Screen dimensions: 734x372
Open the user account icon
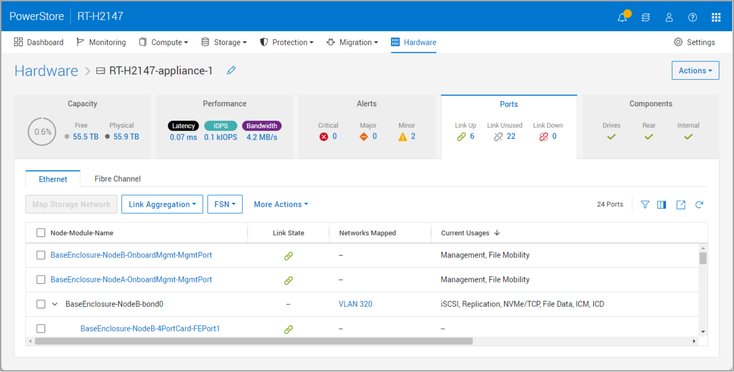click(669, 17)
